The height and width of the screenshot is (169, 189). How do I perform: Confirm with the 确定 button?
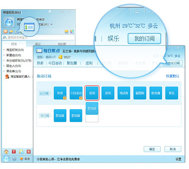152,149
